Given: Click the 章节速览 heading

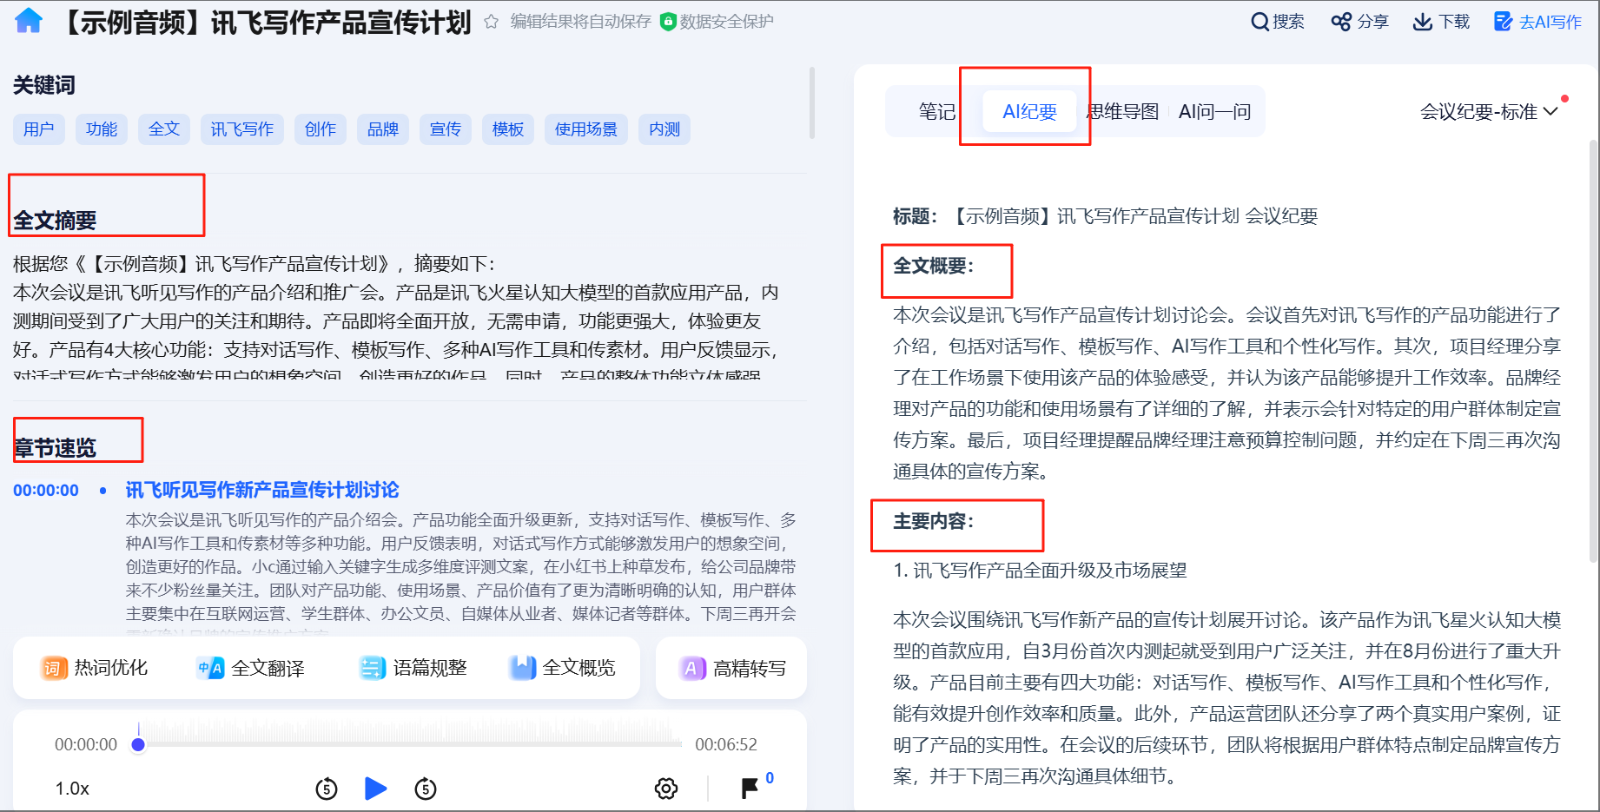Looking at the screenshot, I should click(x=55, y=448).
